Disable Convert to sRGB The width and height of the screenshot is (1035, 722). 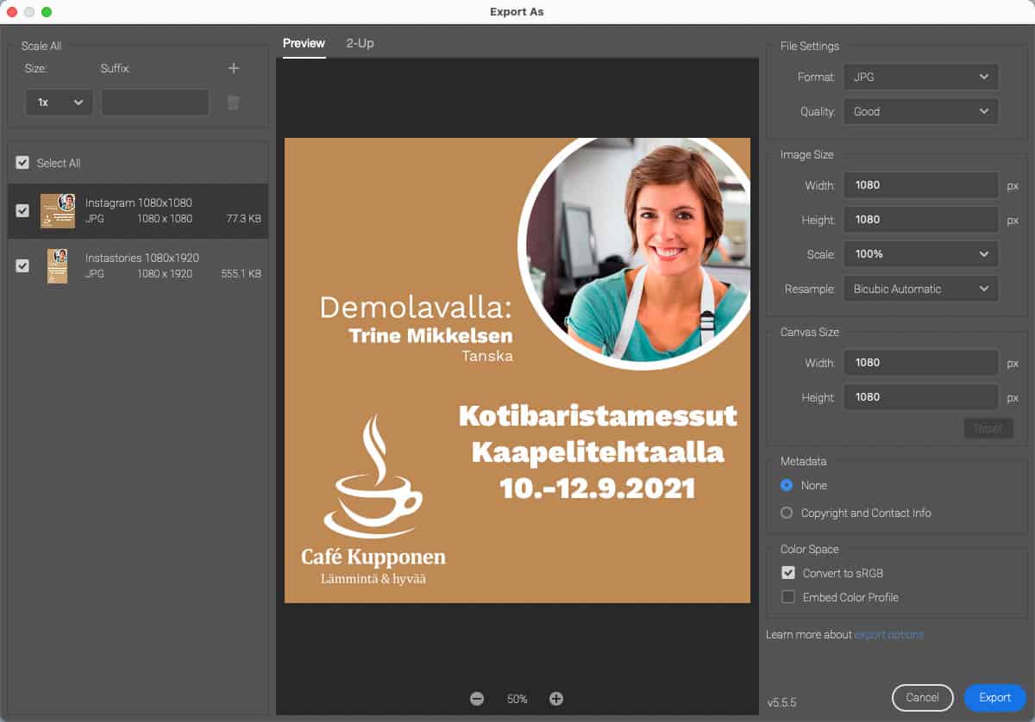787,573
